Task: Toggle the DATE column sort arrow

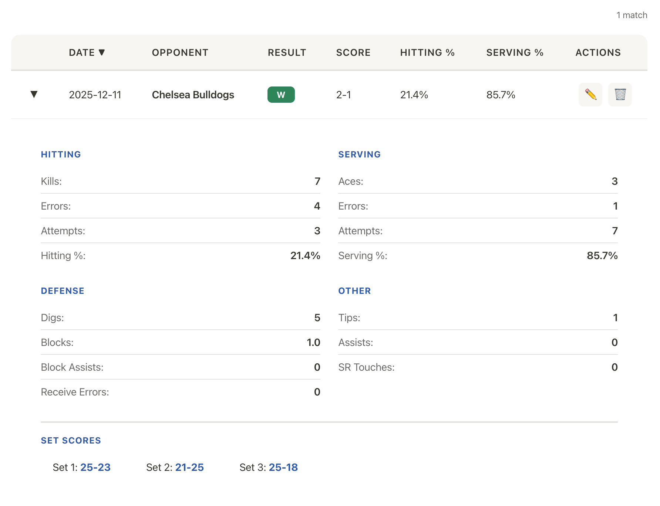Action: tap(102, 52)
